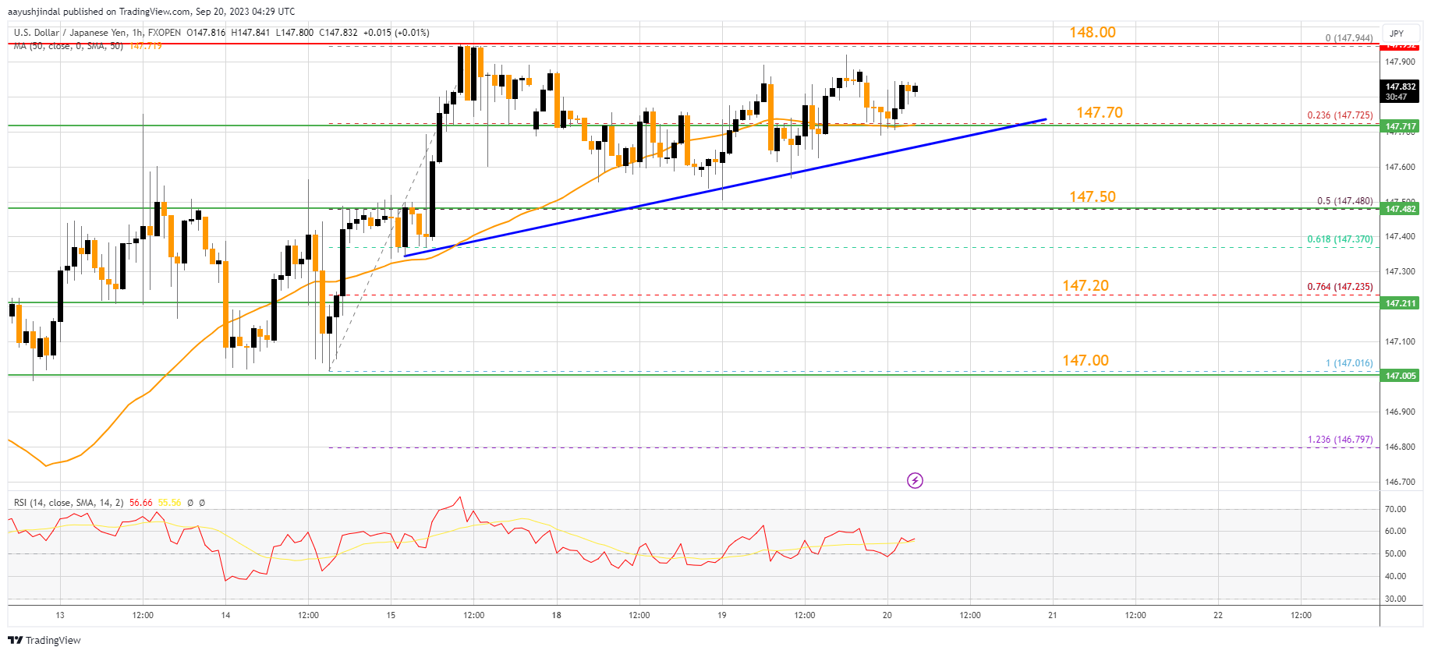Screen dimensions: 1431x654
Task: Select the green 147.717 price label
Action: [1401, 126]
